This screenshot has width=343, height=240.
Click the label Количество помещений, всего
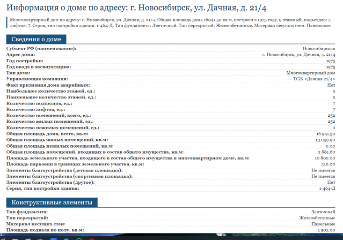(49, 115)
